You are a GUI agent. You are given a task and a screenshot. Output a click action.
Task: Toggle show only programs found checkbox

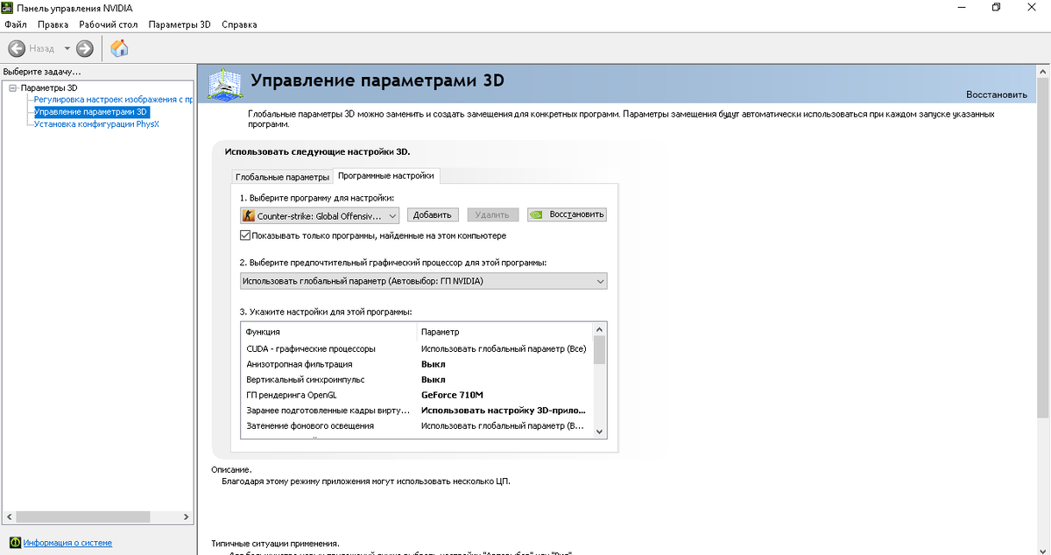click(245, 235)
